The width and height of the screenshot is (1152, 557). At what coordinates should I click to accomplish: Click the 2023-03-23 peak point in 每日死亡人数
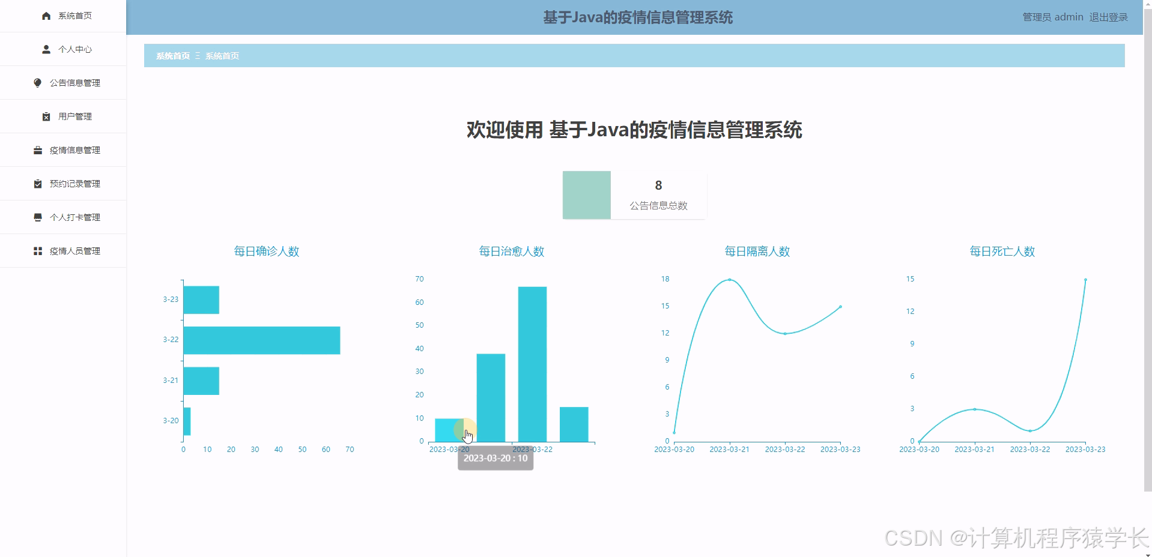click(1085, 280)
